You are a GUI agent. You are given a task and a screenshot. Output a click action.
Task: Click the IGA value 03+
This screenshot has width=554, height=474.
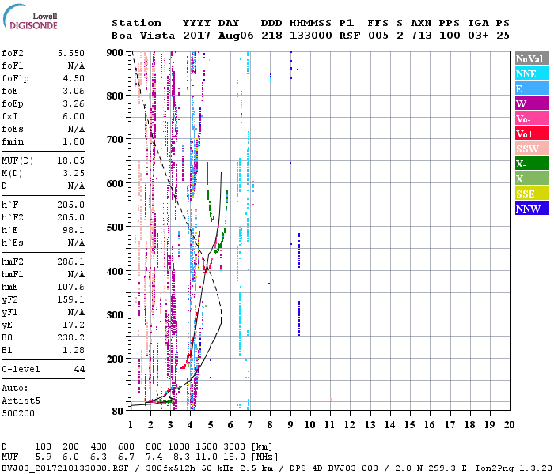[x=478, y=36]
